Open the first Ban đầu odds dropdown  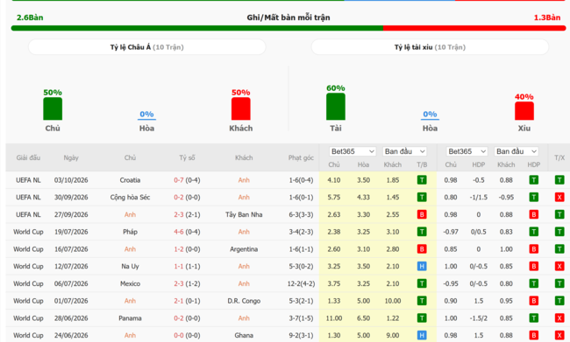[404, 151]
